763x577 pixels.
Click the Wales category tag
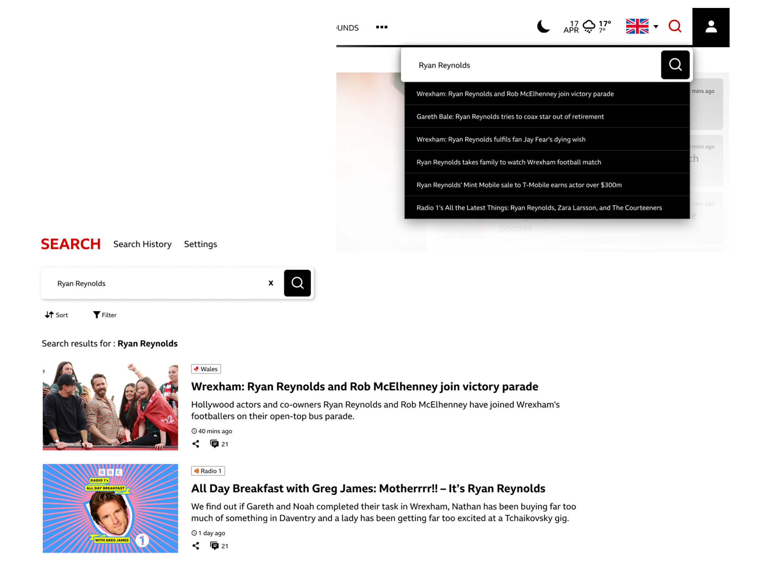(x=206, y=369)
